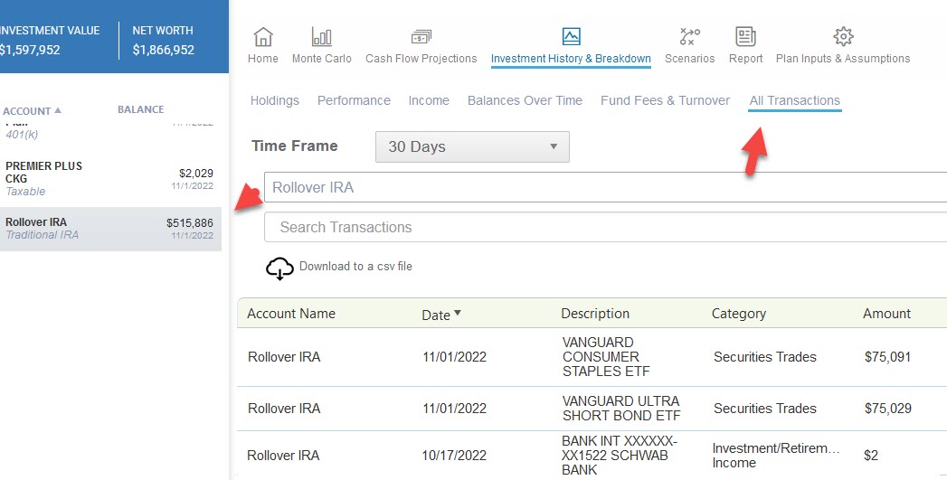
Task: Open the Rollover IRA account selector field
Action: (x=605, y=187)
